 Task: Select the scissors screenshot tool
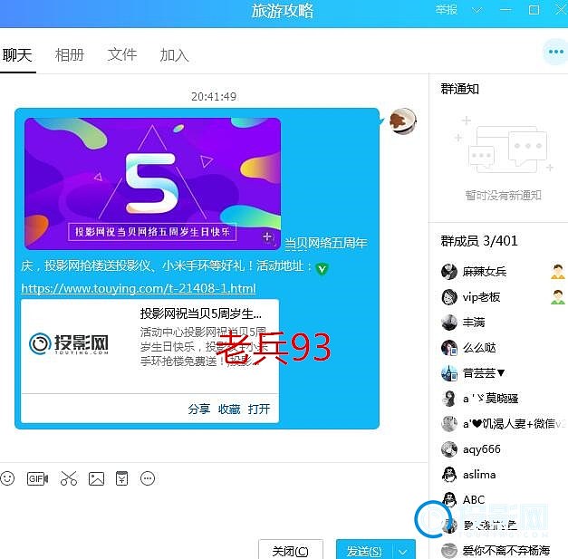click(69, 478)
